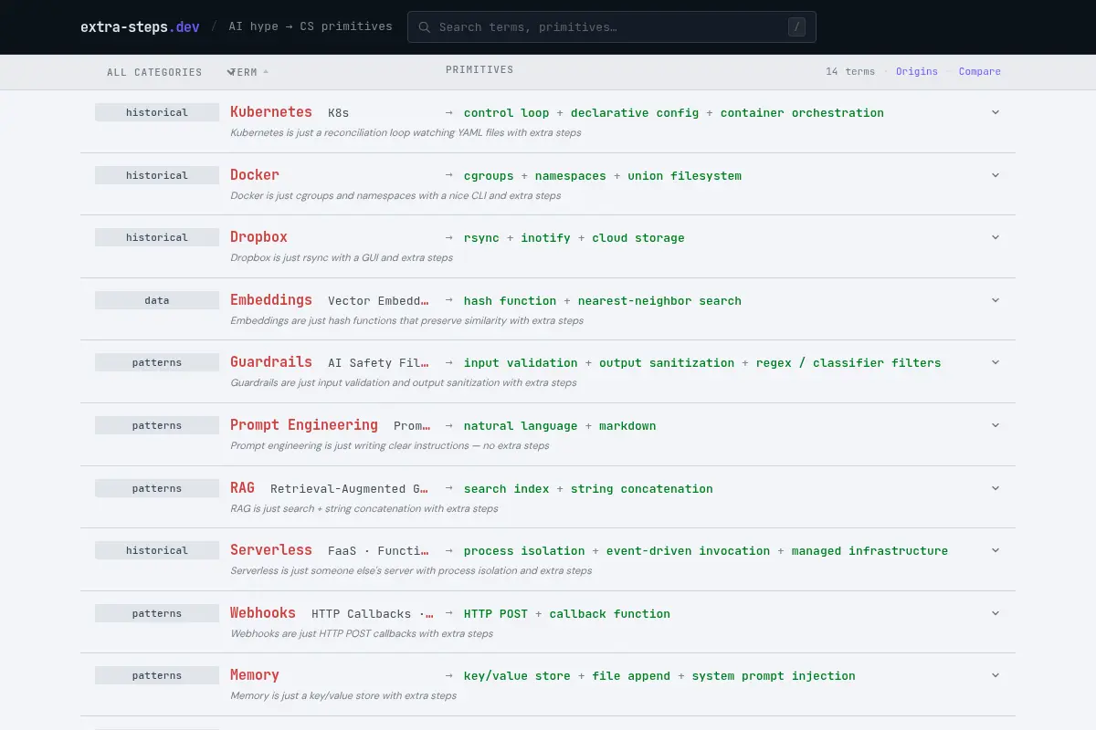Open the Docker term title
The height and width of the screenshot is (730, 1096).
(255, 175)
